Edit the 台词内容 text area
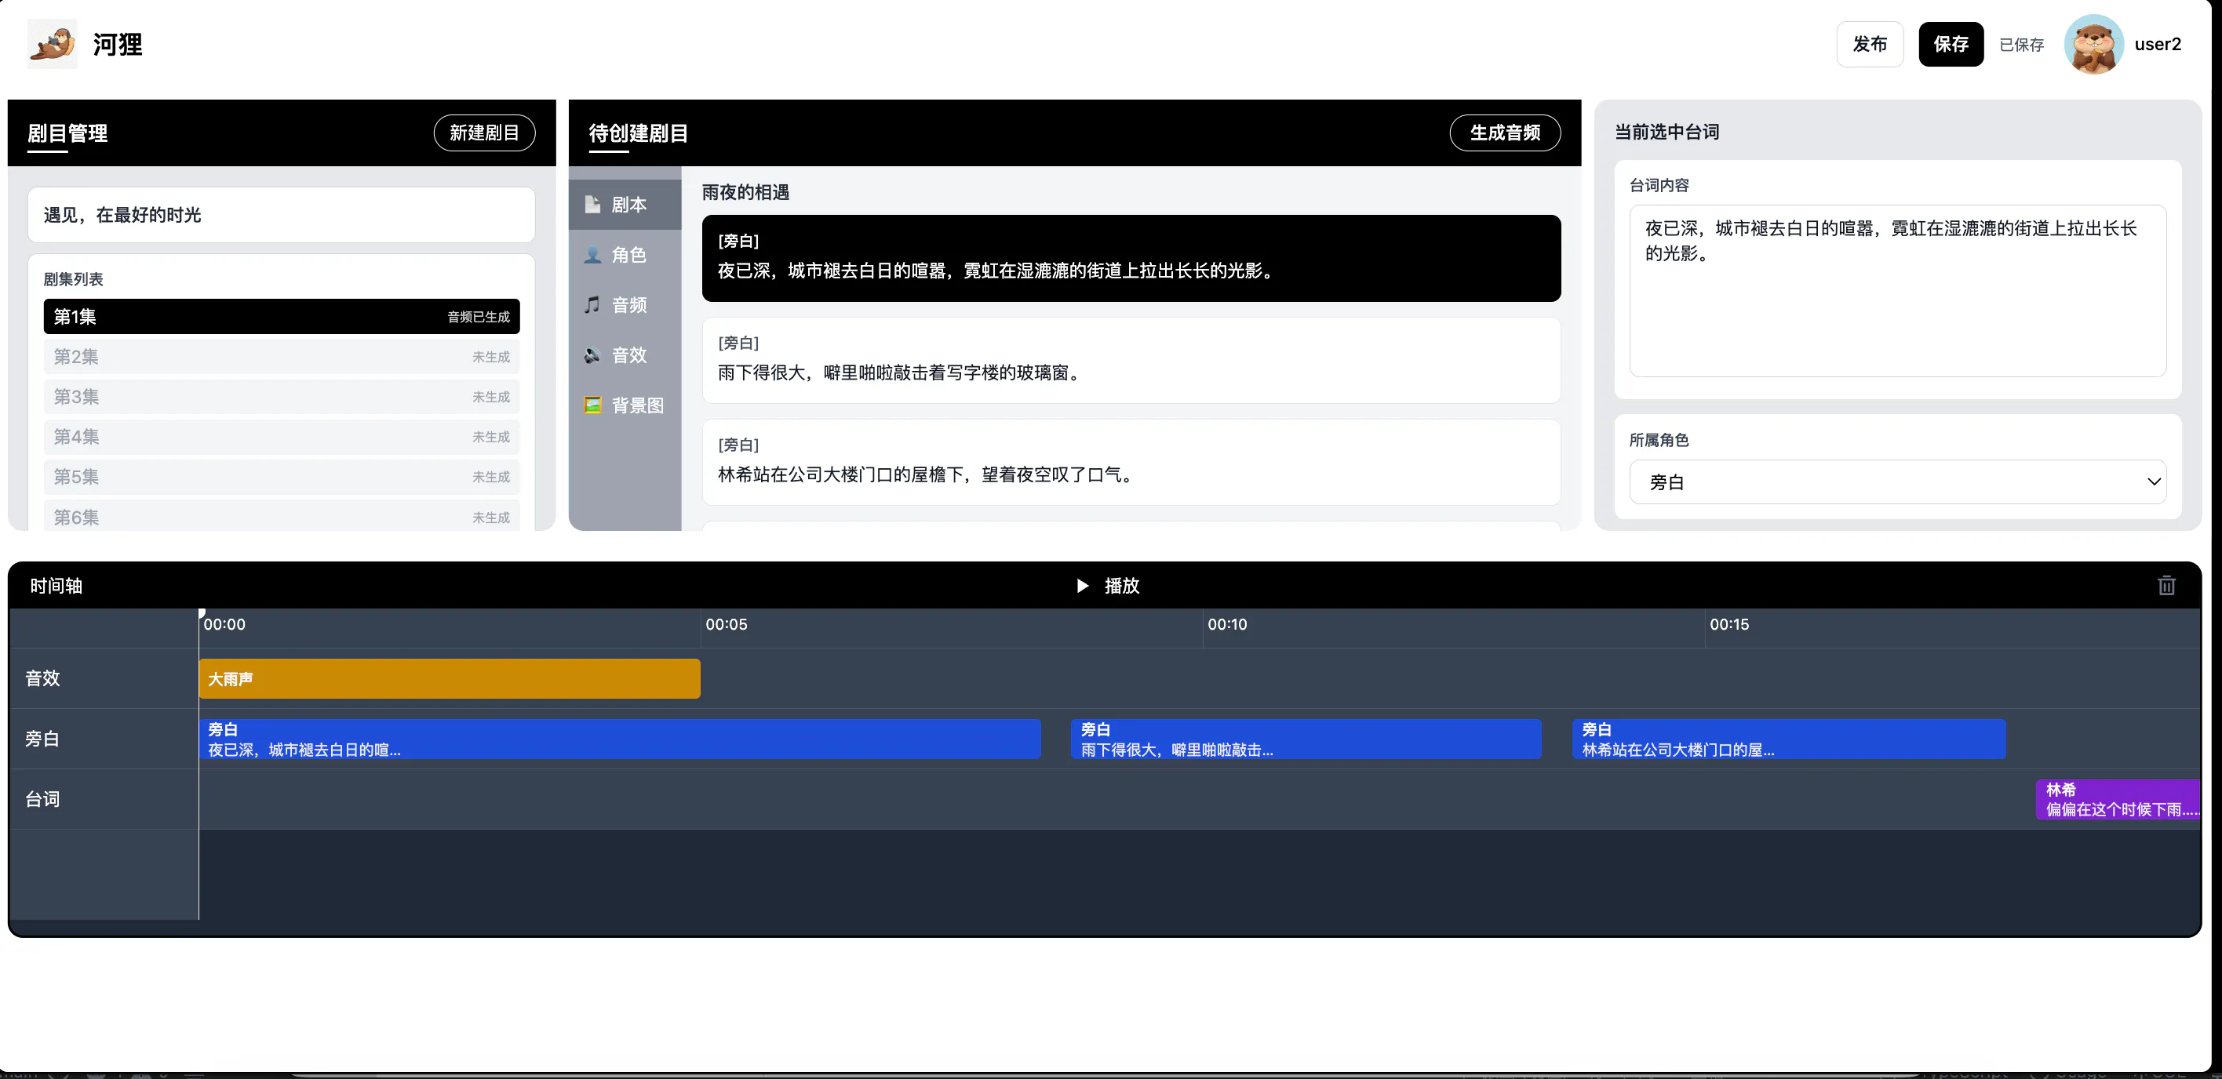 coord(1897,290)
